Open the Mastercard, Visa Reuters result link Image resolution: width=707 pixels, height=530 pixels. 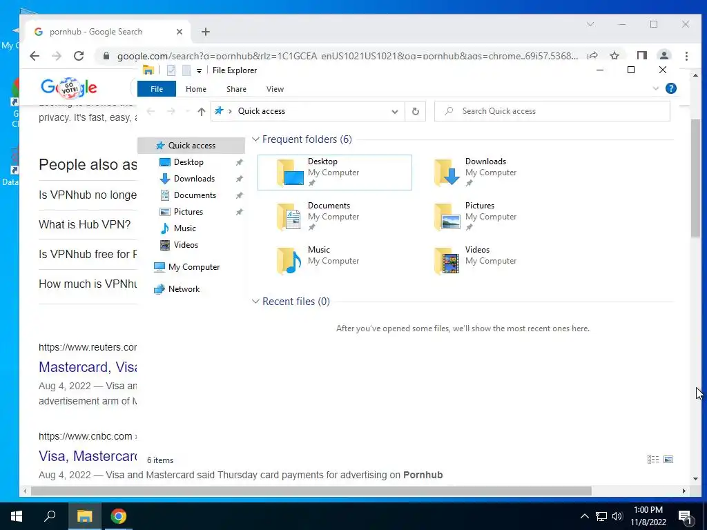(88, 367)
